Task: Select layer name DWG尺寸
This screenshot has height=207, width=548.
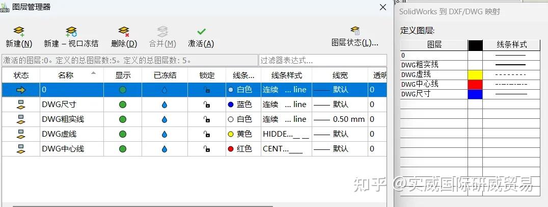Action: click(x=59, y=105)
